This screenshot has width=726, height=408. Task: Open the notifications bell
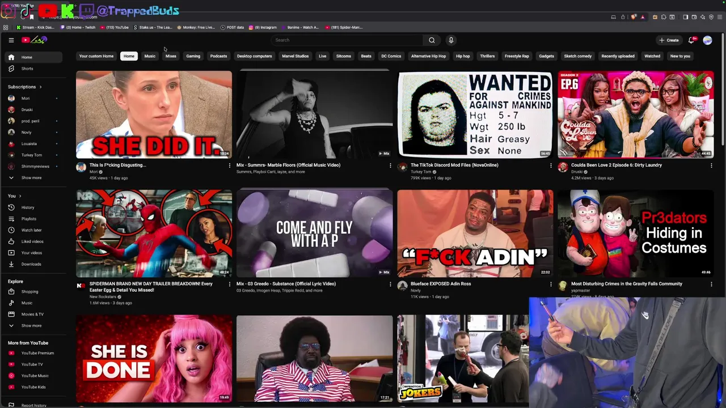691,40
